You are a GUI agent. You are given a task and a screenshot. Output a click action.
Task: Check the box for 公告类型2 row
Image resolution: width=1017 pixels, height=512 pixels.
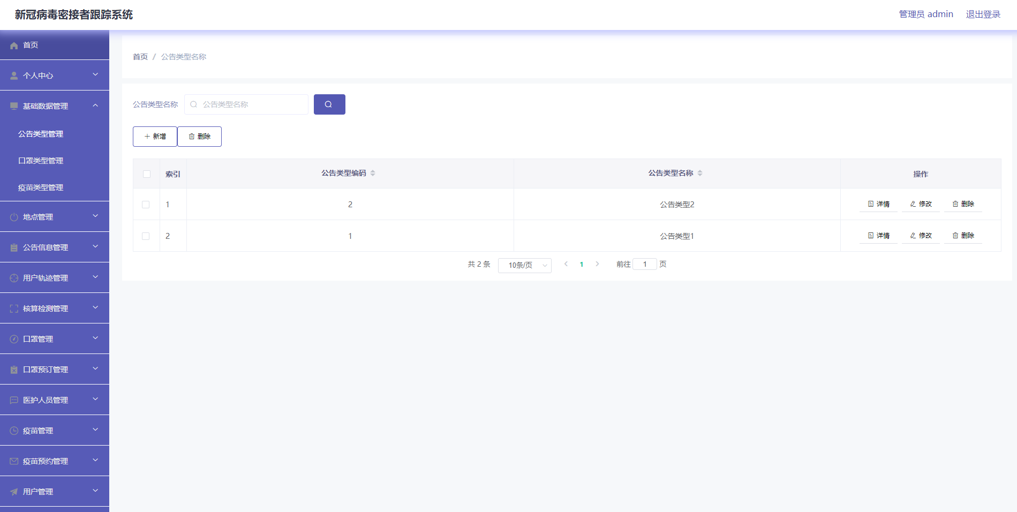[x=146, y=205]
